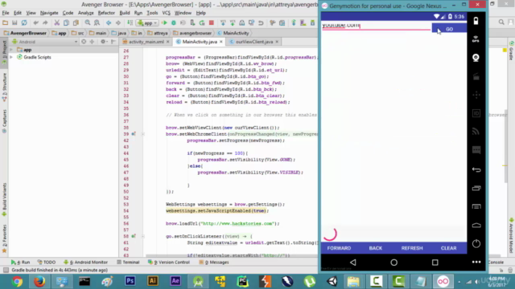Click the Open folder toolbar icon

pyautogui.click(x=6, y=22)
